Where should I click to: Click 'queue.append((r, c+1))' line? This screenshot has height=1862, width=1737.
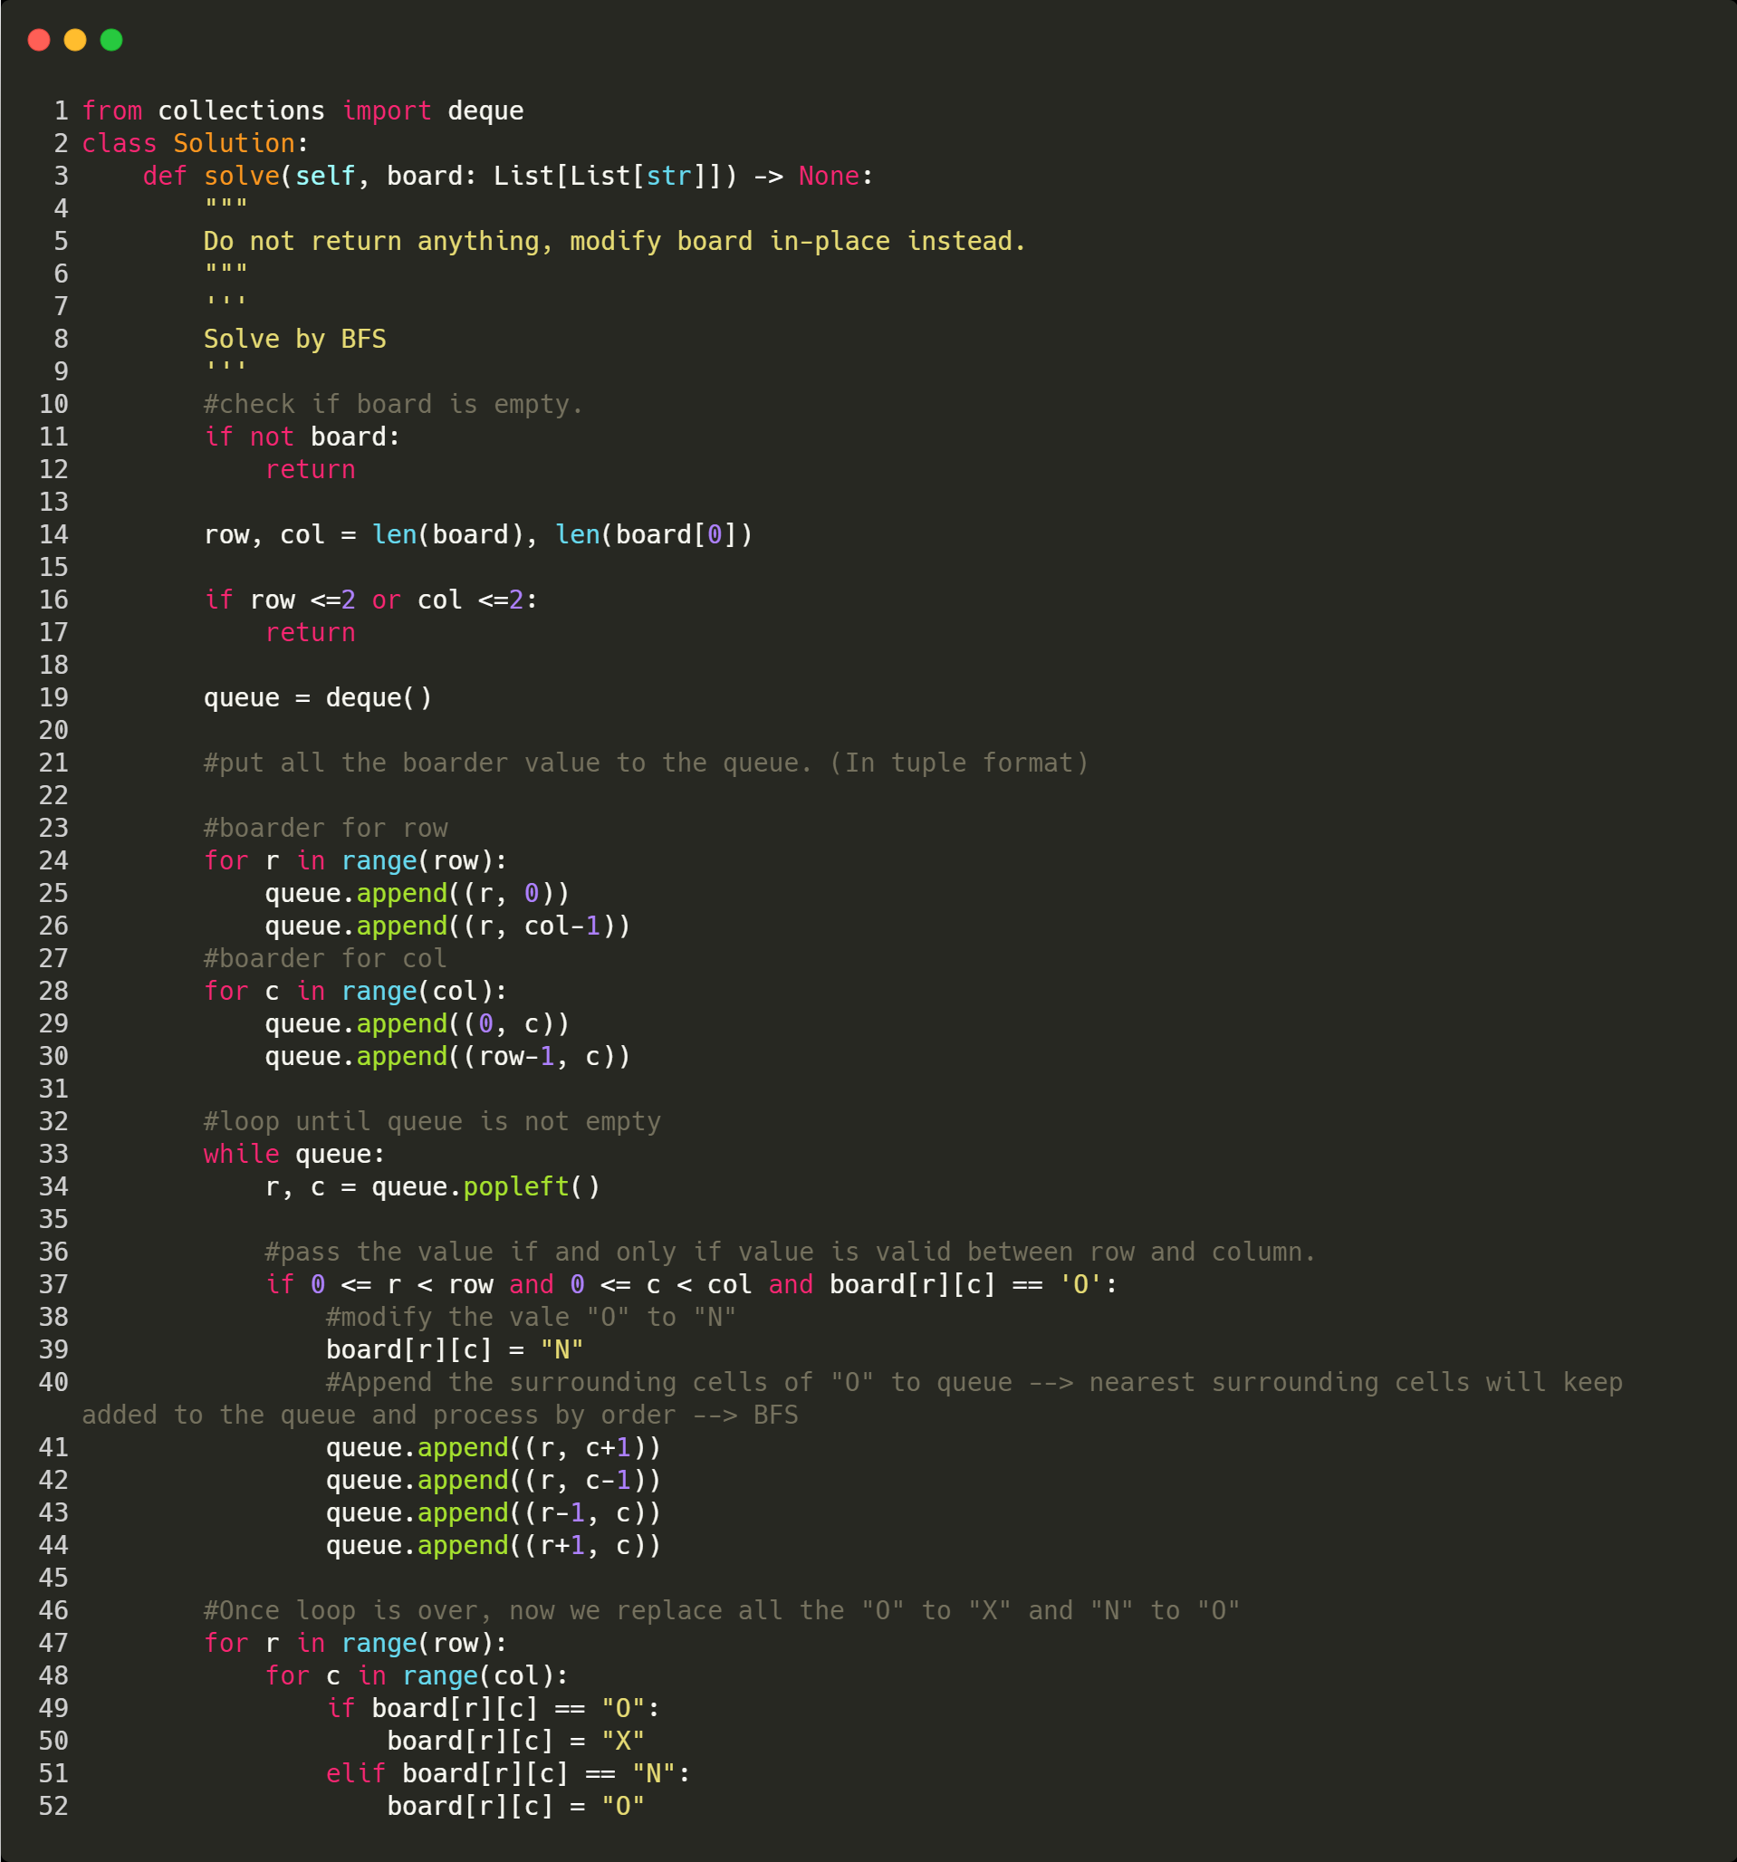tap(494, 1448)
